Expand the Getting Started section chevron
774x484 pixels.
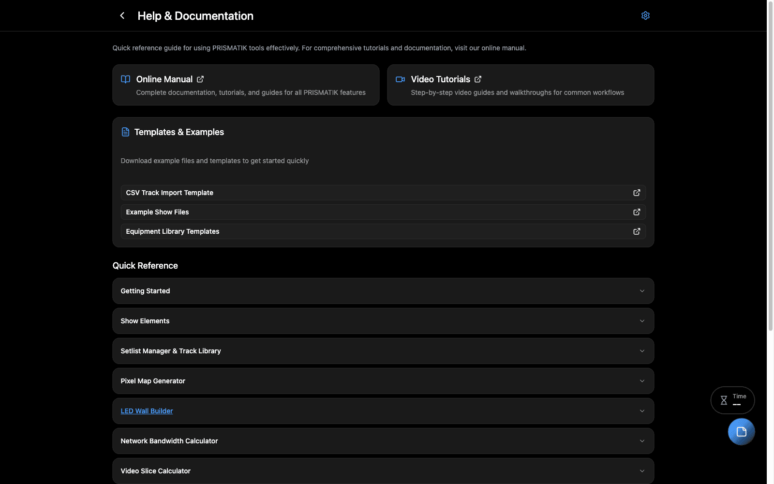pos(642,291)
